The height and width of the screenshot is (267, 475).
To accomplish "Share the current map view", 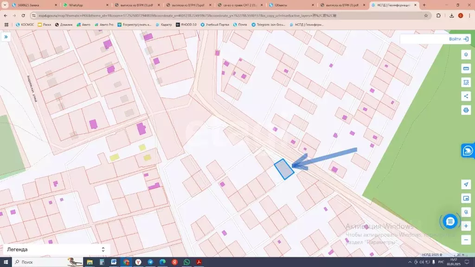I will click(466, 96).
